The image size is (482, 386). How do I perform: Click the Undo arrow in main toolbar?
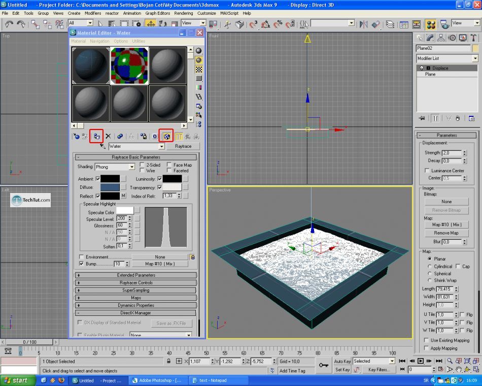(9, 24)
